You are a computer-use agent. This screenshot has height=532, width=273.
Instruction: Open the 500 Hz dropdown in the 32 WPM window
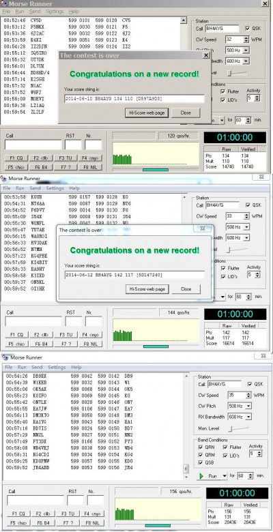pyautogui.click(x=246, y=50)
